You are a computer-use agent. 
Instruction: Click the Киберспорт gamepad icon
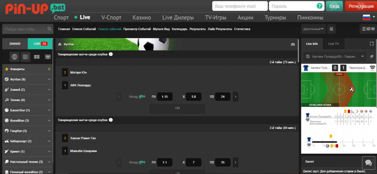[7, 141]
